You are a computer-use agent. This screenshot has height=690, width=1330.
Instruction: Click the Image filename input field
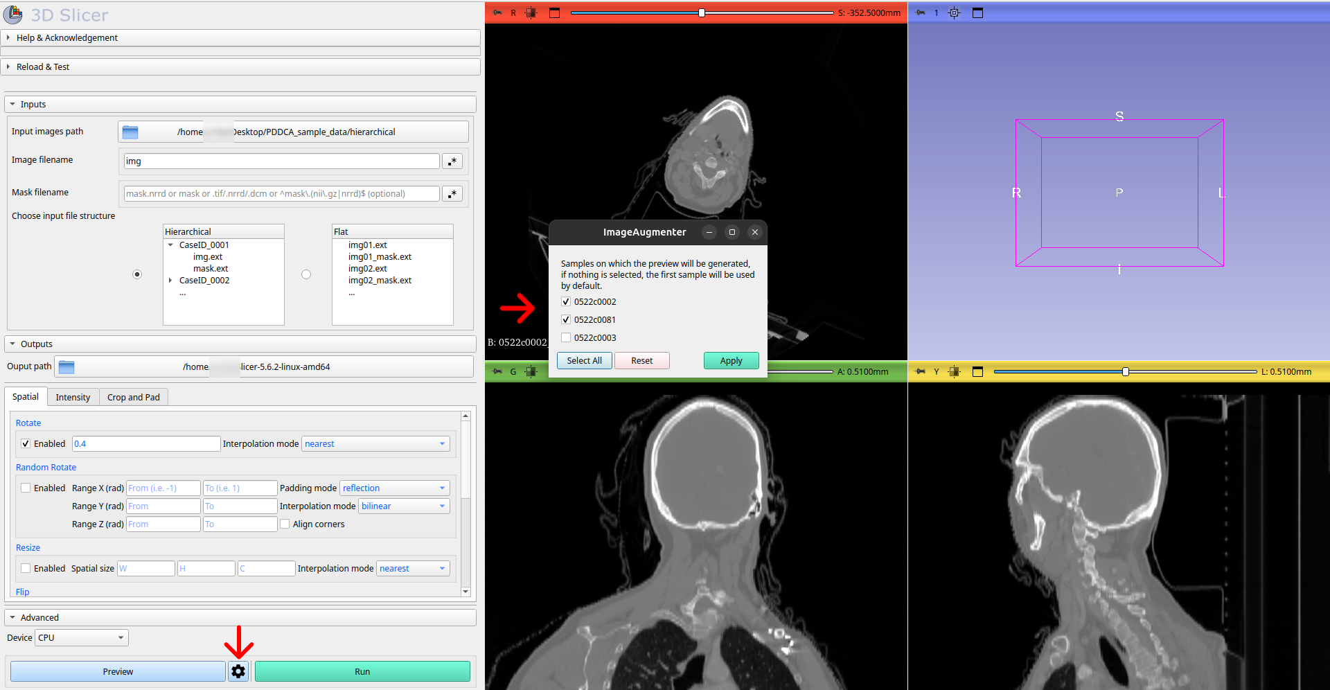[282, 161]
